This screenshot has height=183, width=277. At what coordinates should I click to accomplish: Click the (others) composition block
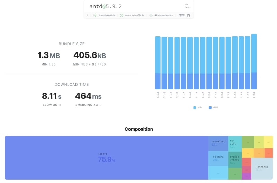[262, 168]
